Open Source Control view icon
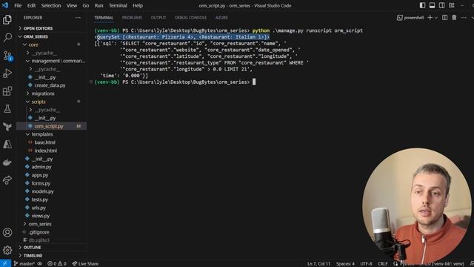The image size is (474, 267). tap(7, 56)
